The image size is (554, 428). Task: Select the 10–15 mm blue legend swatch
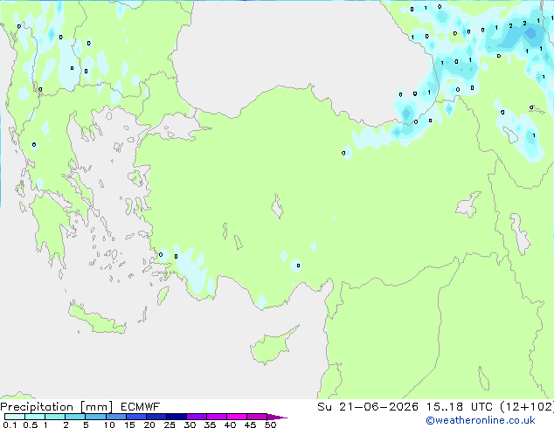click(x=115, y=417)
